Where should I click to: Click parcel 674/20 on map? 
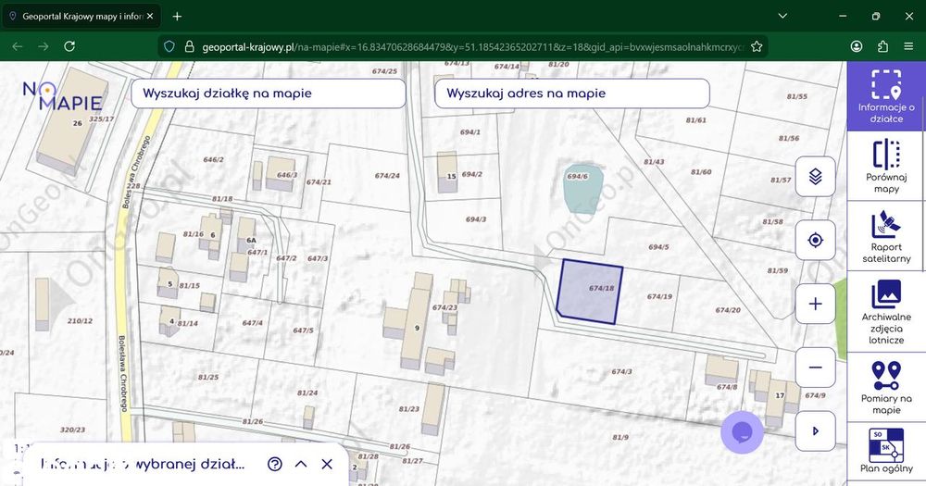(x=728, y=310)
